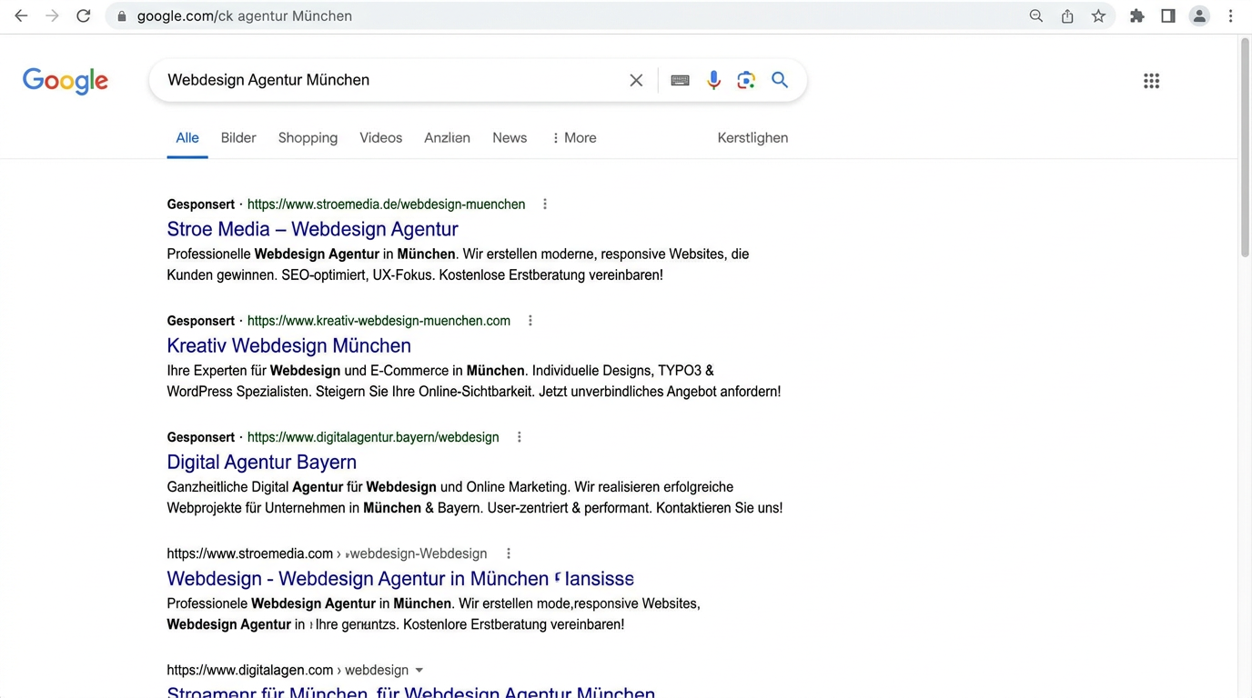This screenshot has width=1252, height=698.
Task: Open Digital Agentur Bayern ad
Action: click(x=261, y=462)
